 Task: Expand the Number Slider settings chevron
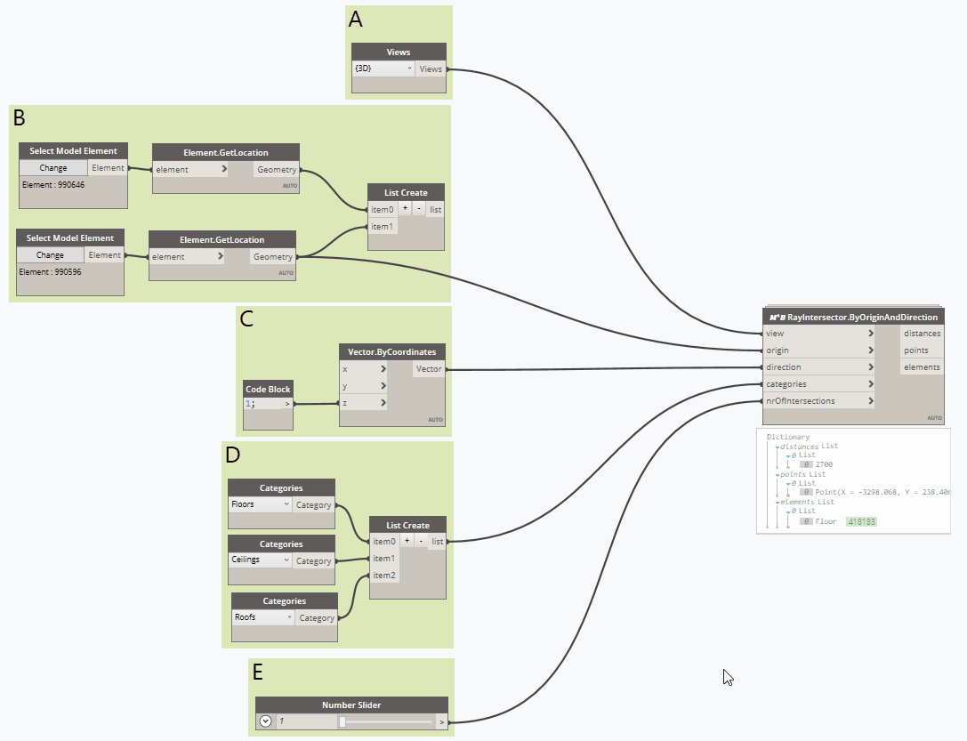coord(264,721)
